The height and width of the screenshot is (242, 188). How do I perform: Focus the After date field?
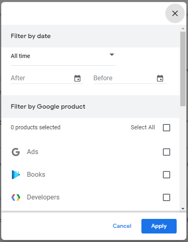click(x=47, y=78)
